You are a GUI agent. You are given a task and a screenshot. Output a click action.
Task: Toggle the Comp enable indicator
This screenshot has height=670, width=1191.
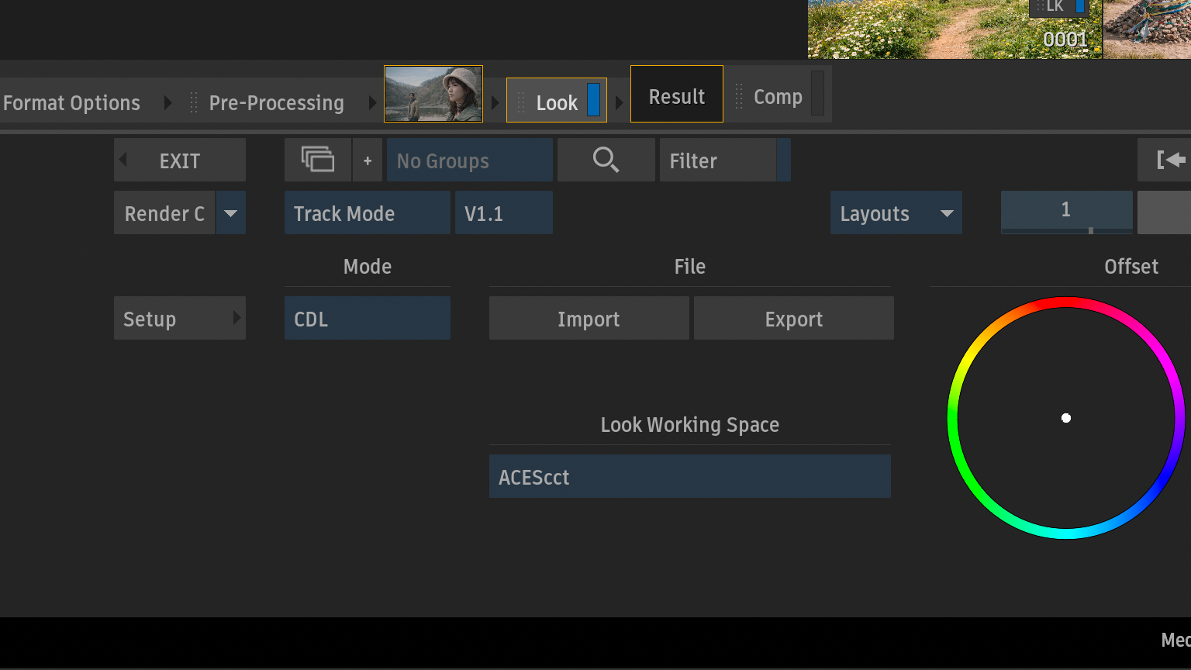(x=817, y=95)
